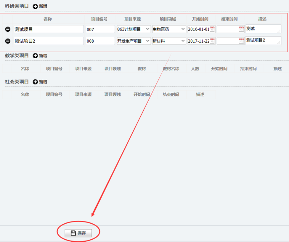
Task: Expand the 开发生产项目 source dropdown
Action: point(148,41)
